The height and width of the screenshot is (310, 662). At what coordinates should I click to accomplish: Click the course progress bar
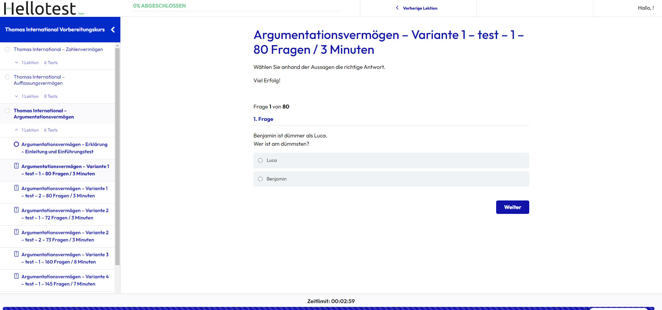(x=238, y=11)
